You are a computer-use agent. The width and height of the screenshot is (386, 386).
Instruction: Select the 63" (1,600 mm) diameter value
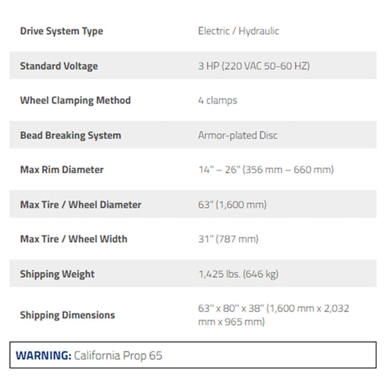point(232,205)
